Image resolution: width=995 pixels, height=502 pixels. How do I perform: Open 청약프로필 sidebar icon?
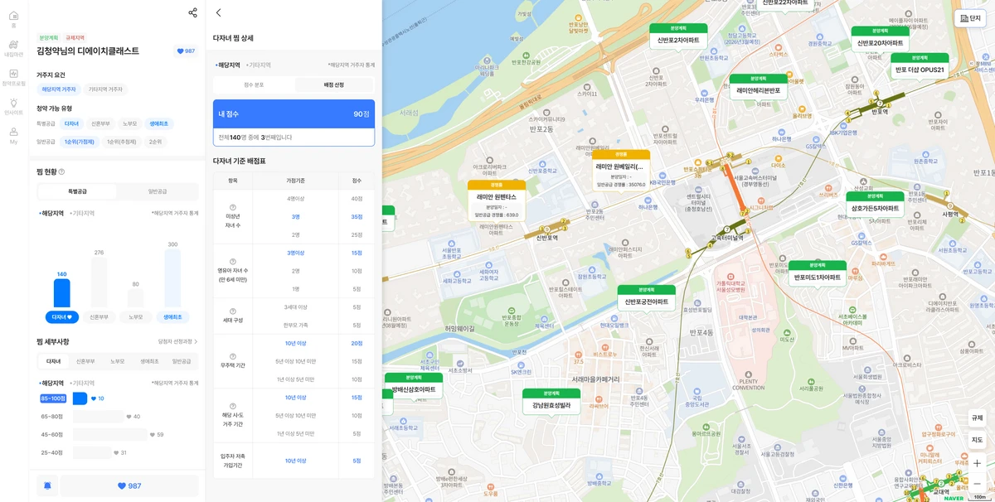pos(13,77)
